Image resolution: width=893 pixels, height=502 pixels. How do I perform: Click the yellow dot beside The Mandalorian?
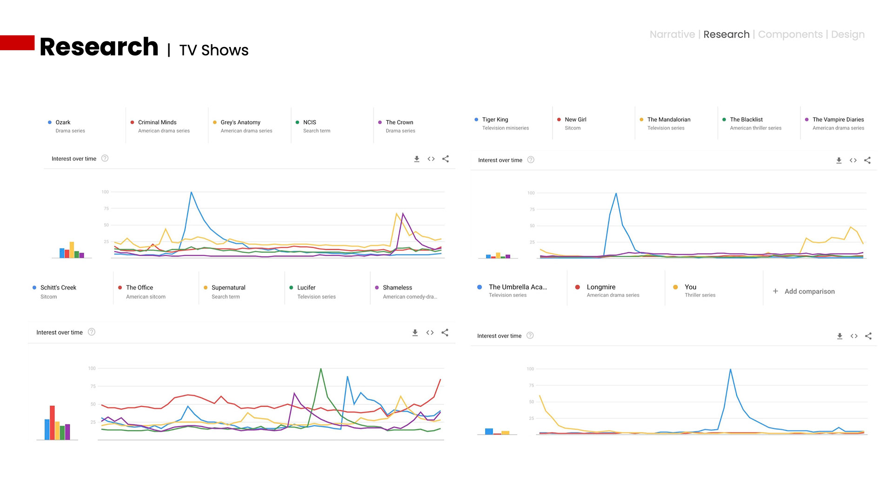point(641,119)
